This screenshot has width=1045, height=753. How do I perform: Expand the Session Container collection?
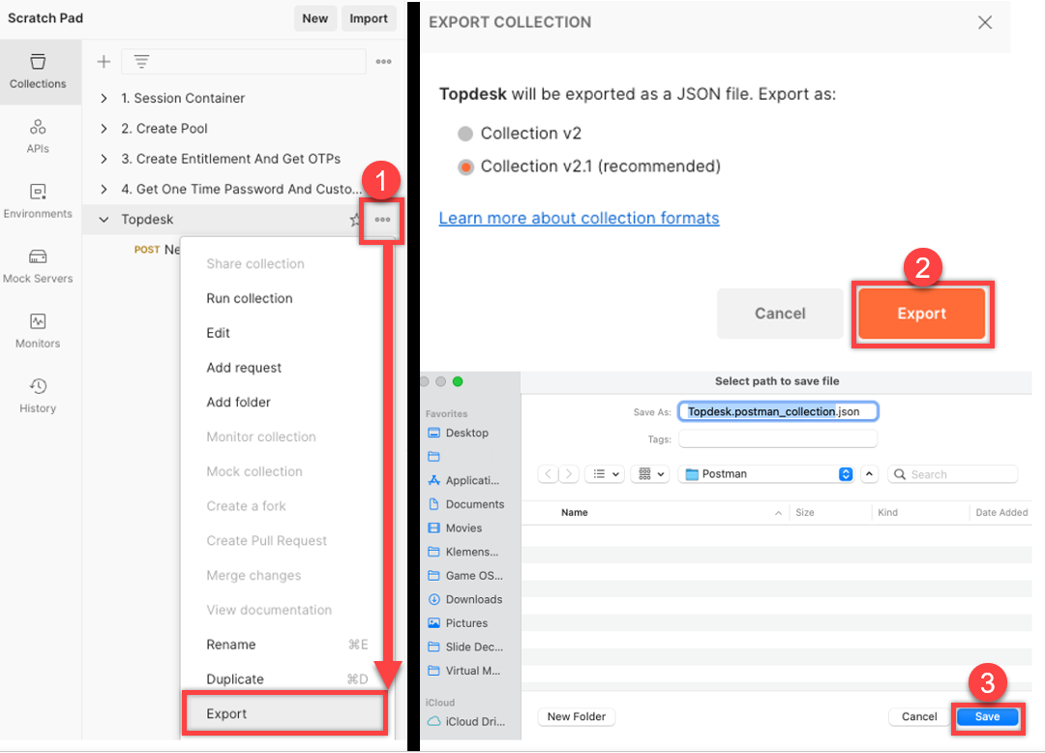103,98
